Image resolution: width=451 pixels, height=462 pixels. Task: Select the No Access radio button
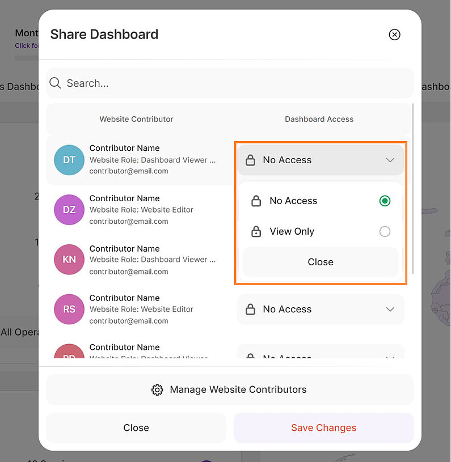pos(385,201)
